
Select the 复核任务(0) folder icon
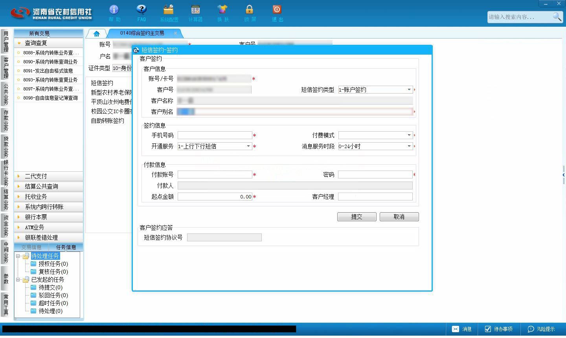coord(34,272)
